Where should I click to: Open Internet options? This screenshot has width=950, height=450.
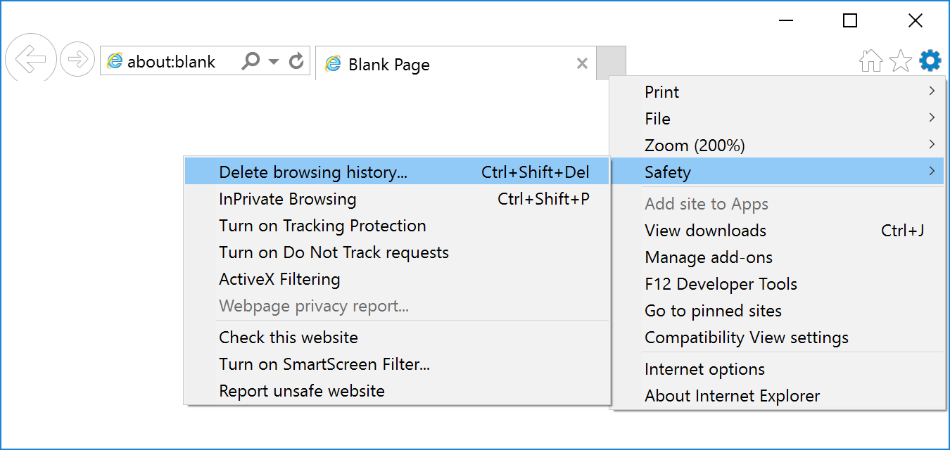tap(778, 369)
